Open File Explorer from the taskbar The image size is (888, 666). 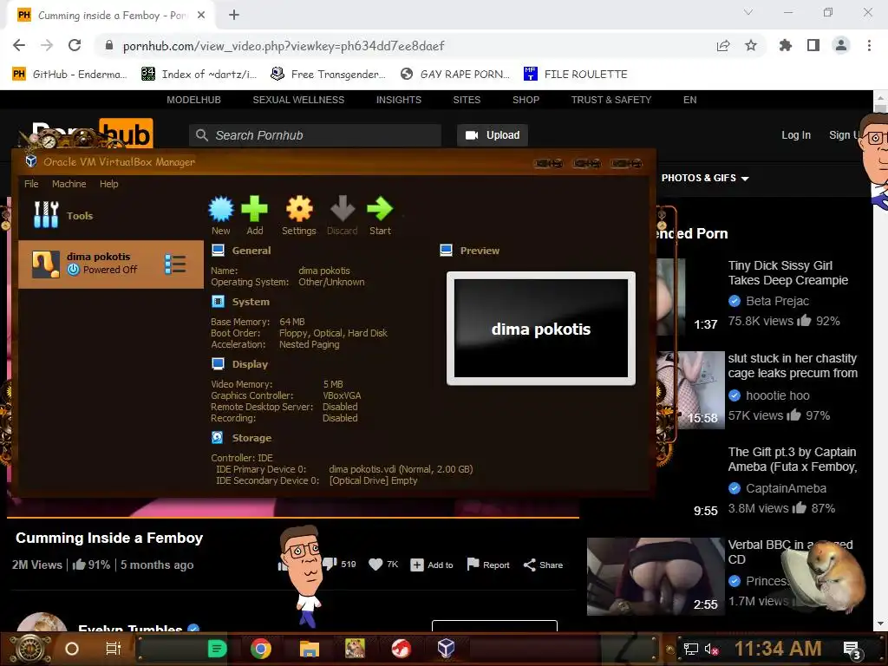(310, 649)
